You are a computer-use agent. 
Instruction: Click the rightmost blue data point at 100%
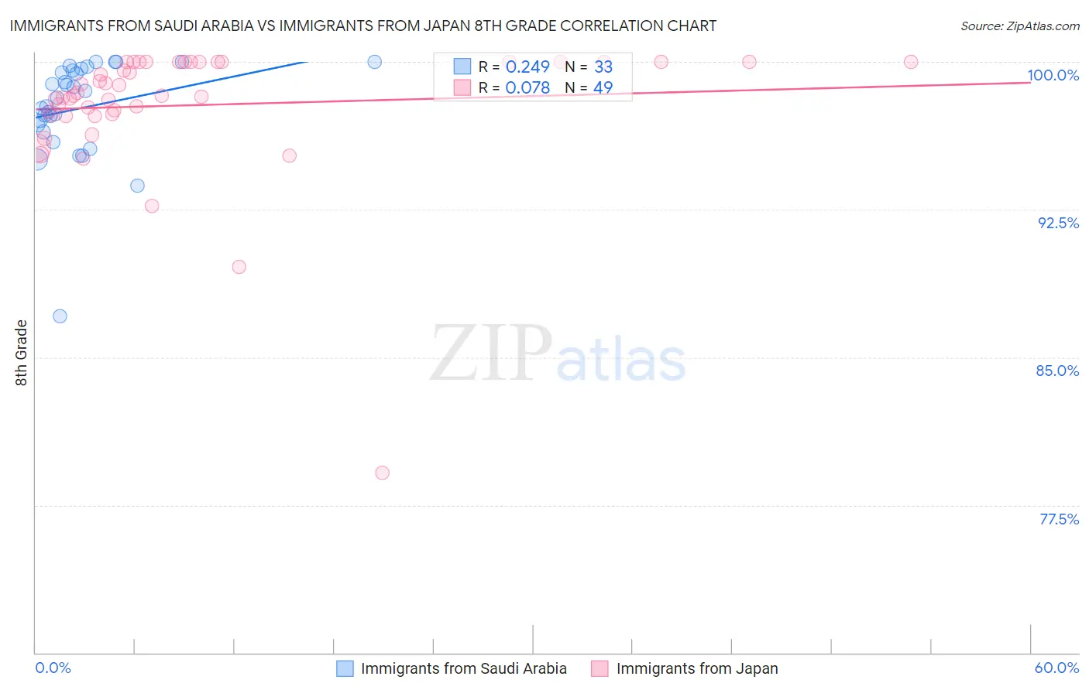point(374,62)
